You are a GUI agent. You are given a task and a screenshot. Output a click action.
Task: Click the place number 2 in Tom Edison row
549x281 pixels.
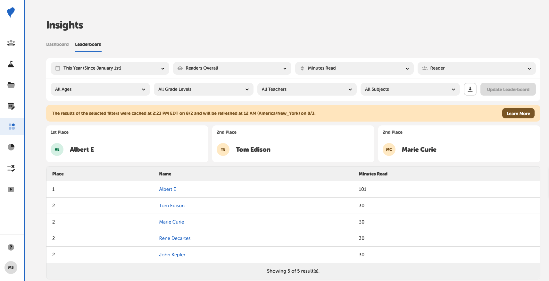[54, 206]
